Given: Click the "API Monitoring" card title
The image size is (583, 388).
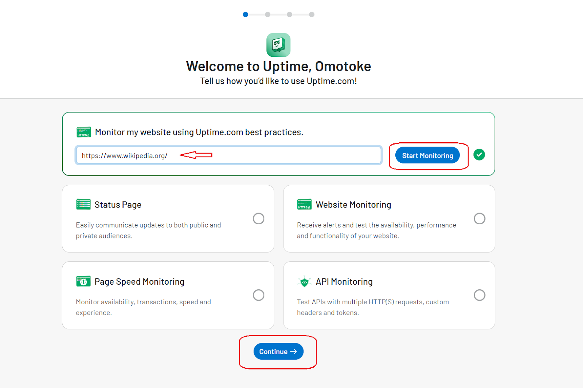Looking at the screenshot, I should [x=344, y=282].
